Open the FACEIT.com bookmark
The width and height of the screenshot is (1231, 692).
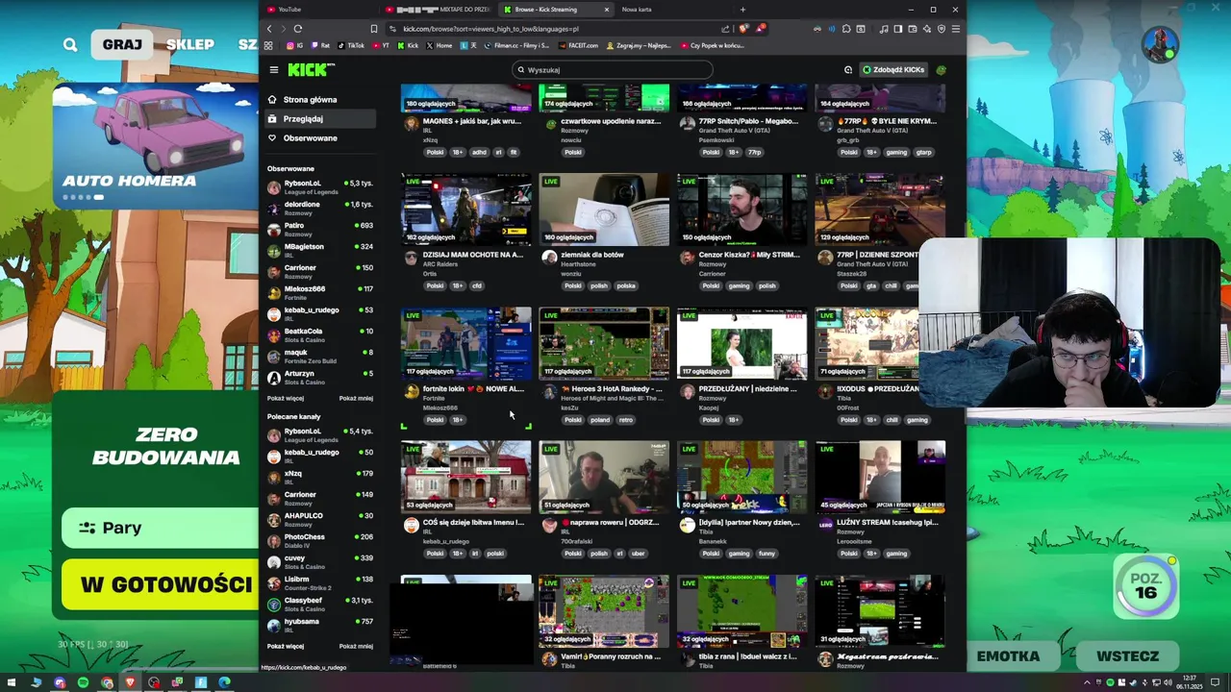[x=579, y=45]
